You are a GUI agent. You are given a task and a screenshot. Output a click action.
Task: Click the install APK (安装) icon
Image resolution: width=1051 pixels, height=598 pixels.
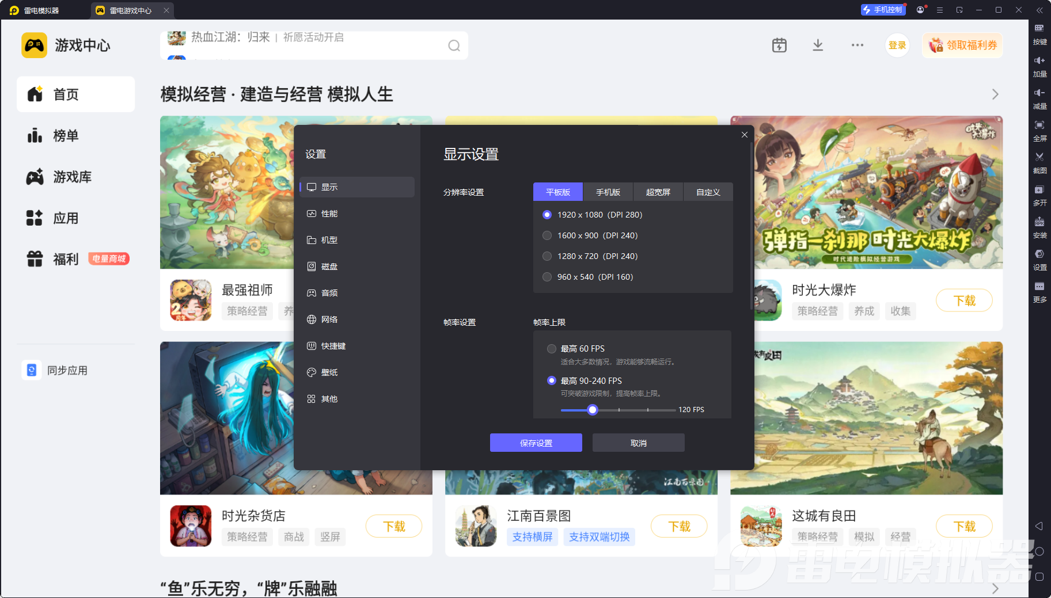(1039, 222)
